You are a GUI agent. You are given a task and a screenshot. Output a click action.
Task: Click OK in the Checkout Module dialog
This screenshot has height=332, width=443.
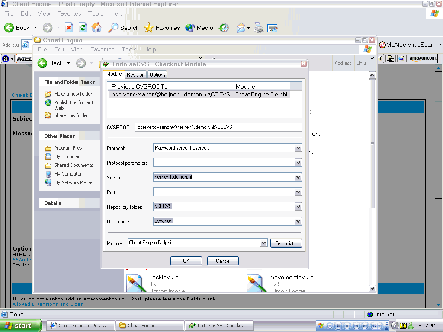click(x=186, y=261)
